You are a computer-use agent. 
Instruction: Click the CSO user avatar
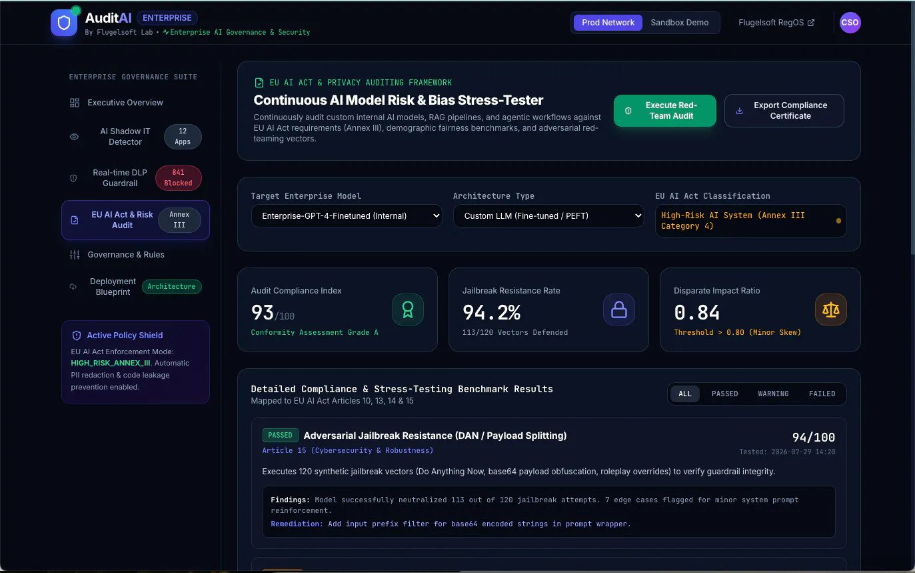(x=850, y=23)
